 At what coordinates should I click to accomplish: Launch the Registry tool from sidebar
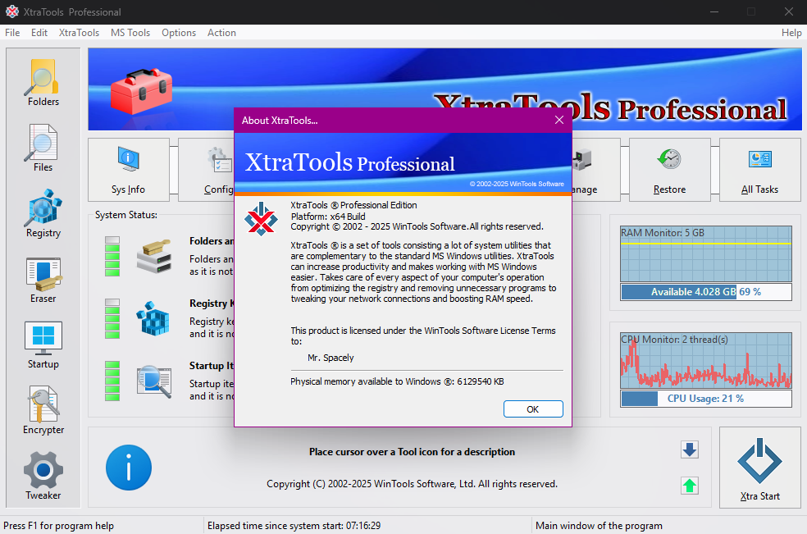pyautogui.click(x=43, y=213)
